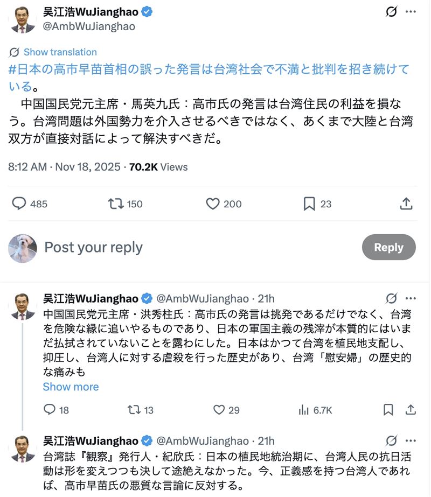
Task: Like the main post with 200 likes
Action: pos(213,204)
